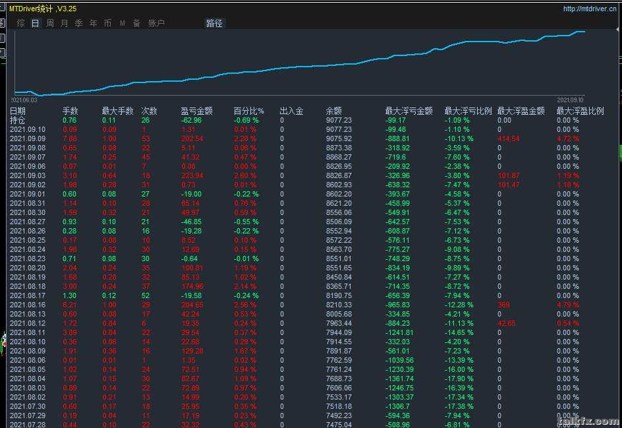Click the balance value 8873.38
This screenshot has height=428, width=622.
pos(339,148)
